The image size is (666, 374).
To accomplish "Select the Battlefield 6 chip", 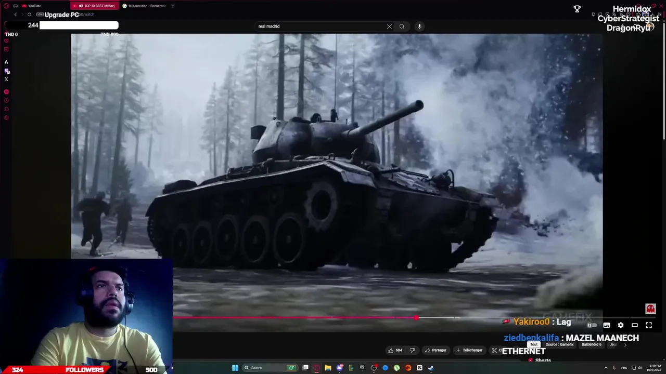I will pos(592,344).
